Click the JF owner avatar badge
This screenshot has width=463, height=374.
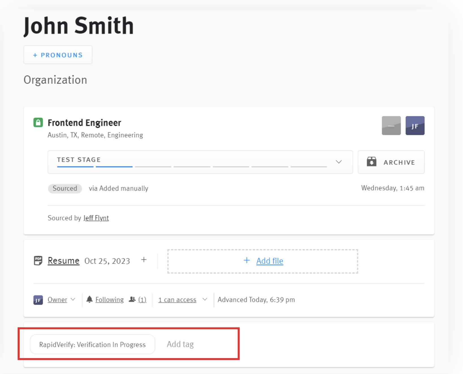tap(38, 300)
